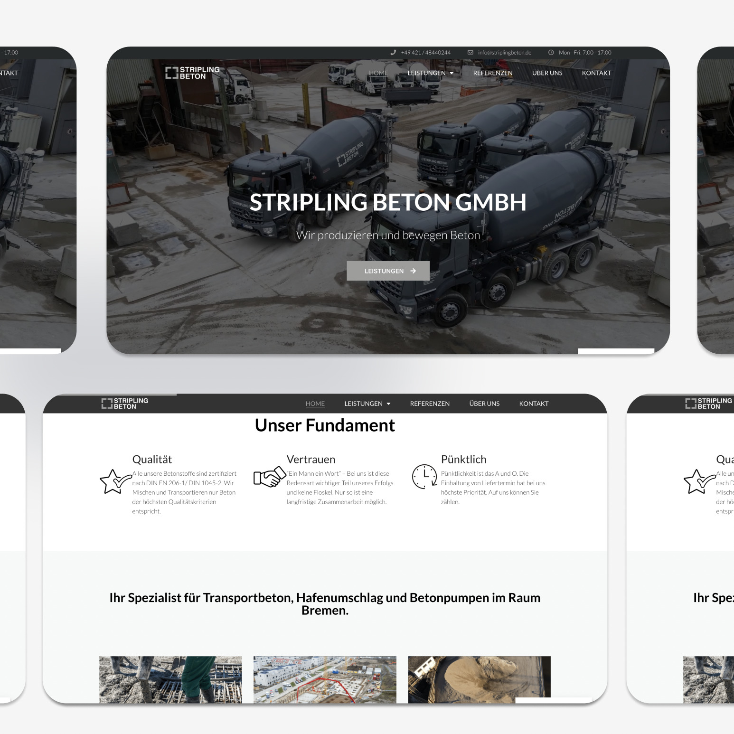The image size is (734, 734).
Task: Click heading Ihr Spezialist für Transportbeton
Action: pyautogui.click(x=325, y=604)
